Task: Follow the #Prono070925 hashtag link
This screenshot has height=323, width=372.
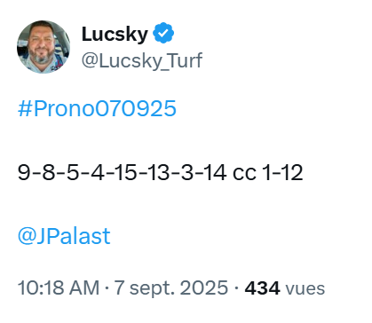Action: tap(97, 108)
